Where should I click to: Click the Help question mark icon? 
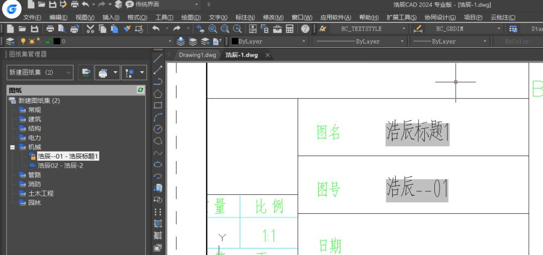pos(305,29)
